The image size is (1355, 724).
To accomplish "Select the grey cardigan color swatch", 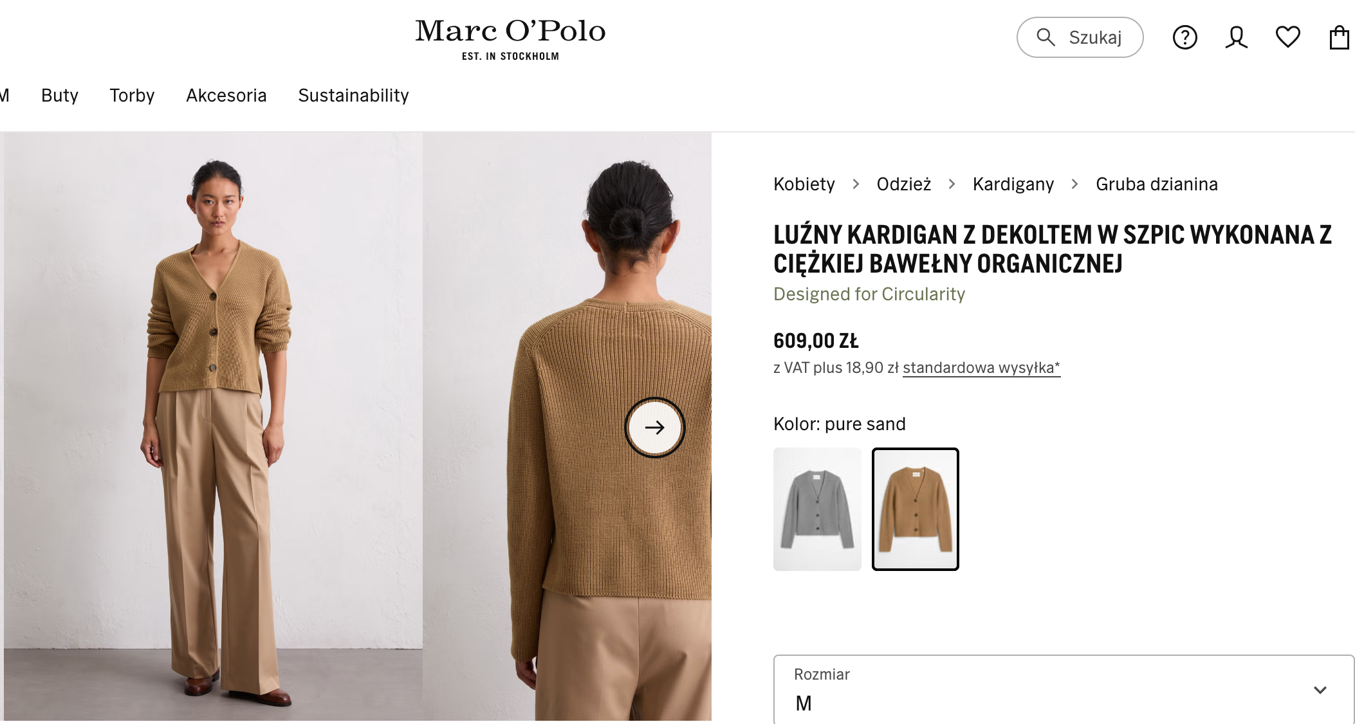I will pos(817,509).
